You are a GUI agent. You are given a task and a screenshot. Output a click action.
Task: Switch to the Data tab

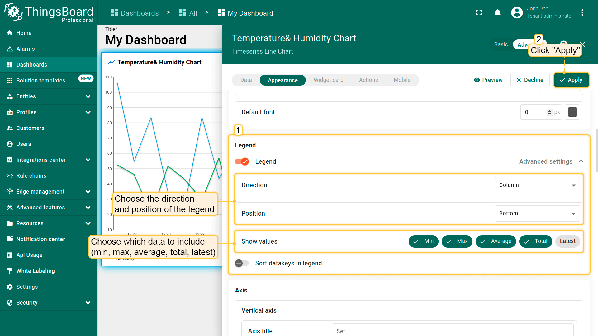pos(246,80)
